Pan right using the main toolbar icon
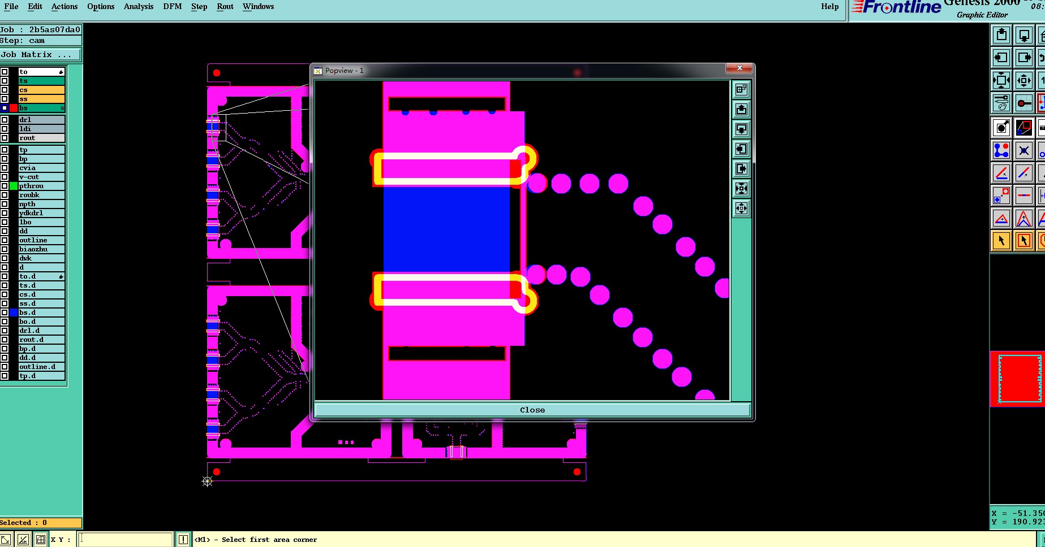1045x547 pixels. 1024,58
